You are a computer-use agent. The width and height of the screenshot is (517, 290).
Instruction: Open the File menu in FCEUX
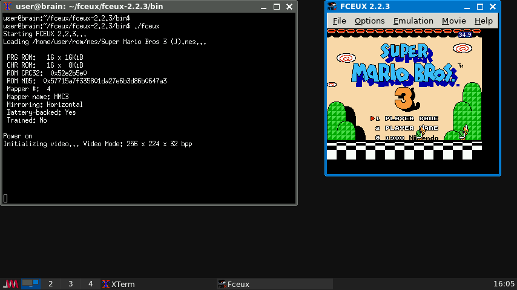pyautogui.click(x=339, y=21)
